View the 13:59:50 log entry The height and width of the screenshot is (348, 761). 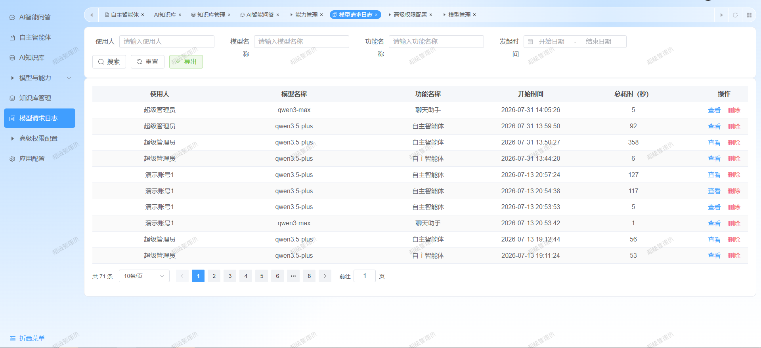714,127
